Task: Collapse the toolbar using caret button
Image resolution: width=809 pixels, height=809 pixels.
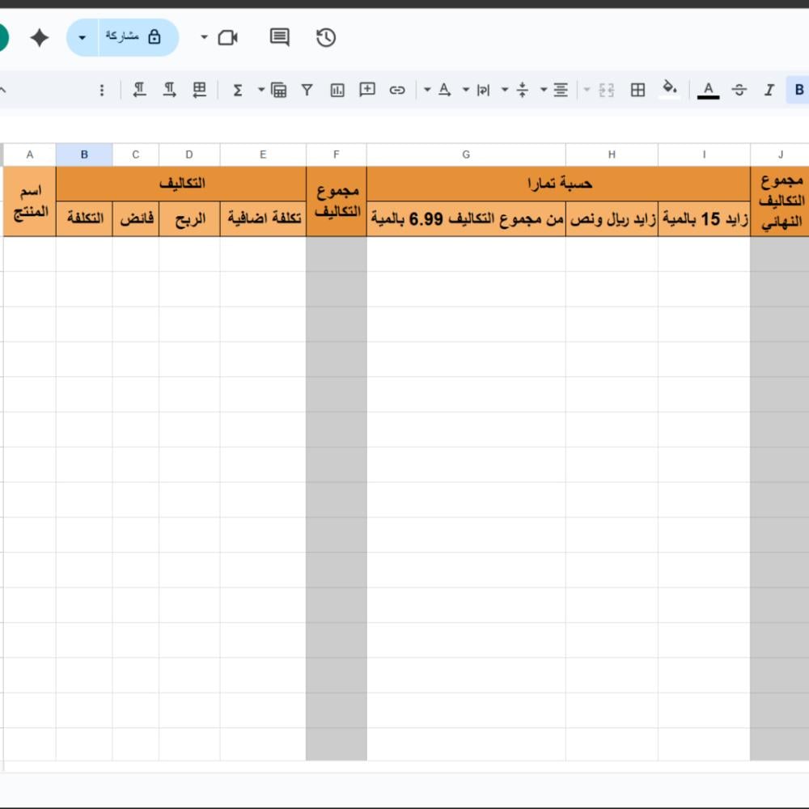Action: [3, 90]
